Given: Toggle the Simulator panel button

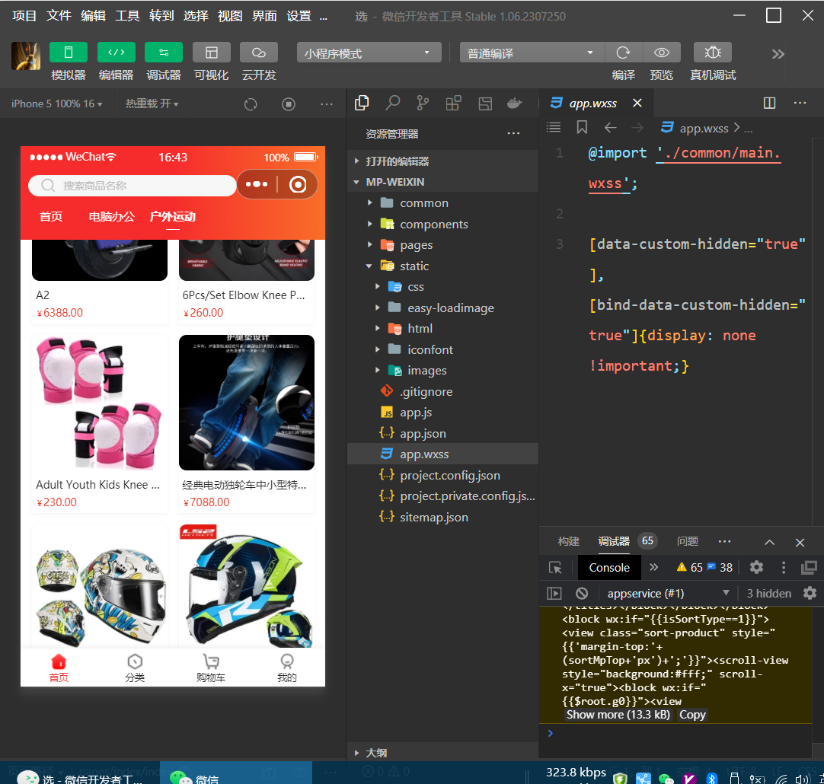Looking at the screenshot, I should pyautogui.click(x=69, y=53).
